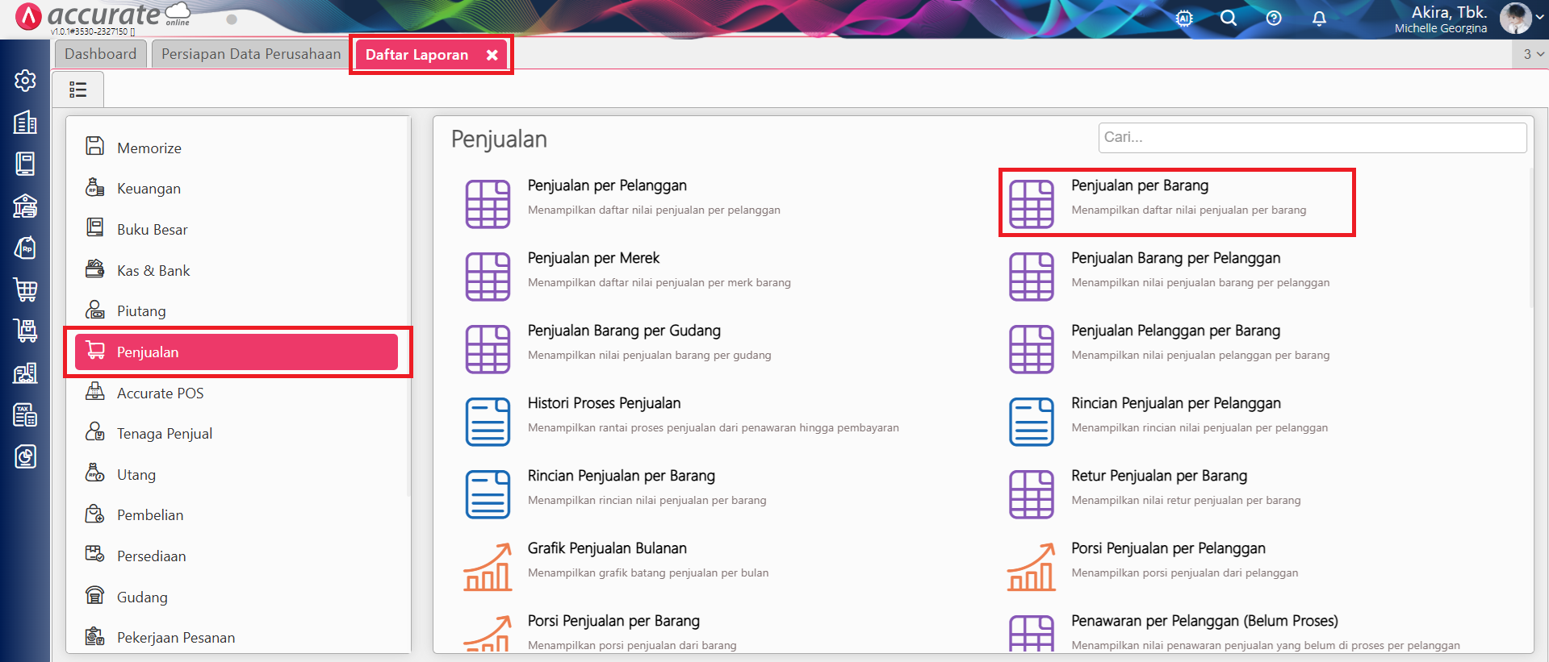Click the Cari search input field

tap(1312, 138)
